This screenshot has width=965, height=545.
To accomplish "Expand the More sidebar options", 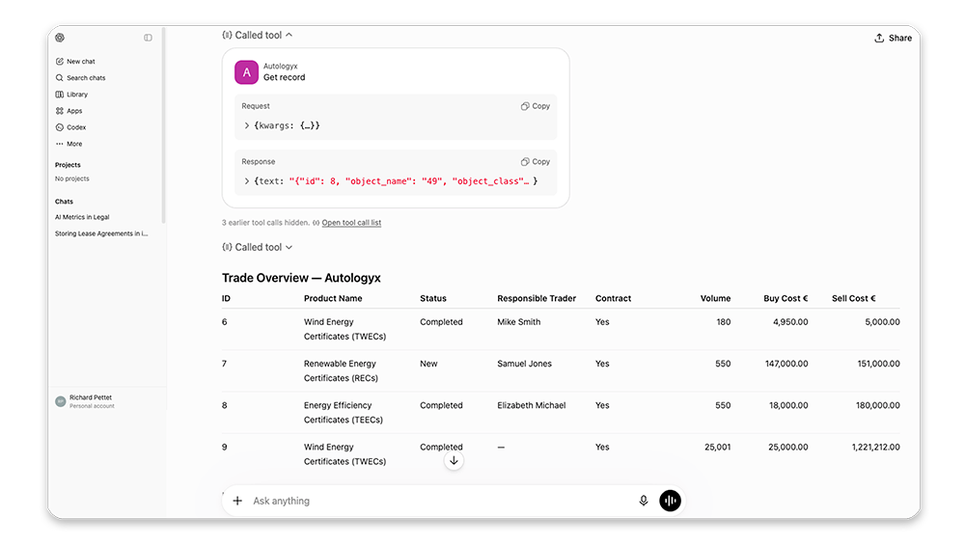I will click(x=69, y=144).
